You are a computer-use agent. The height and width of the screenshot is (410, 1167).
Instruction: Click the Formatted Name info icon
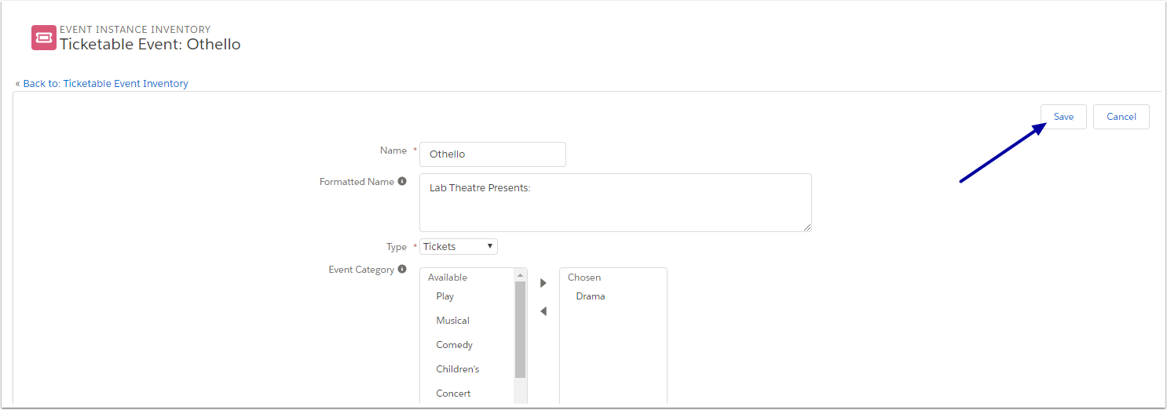point(402,181)
